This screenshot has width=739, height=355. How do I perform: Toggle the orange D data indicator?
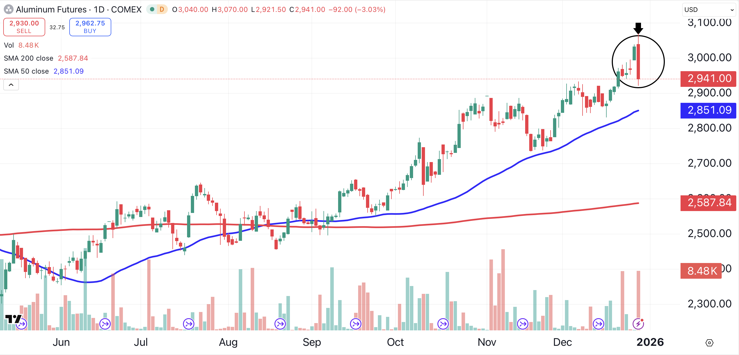pos(162,9)
